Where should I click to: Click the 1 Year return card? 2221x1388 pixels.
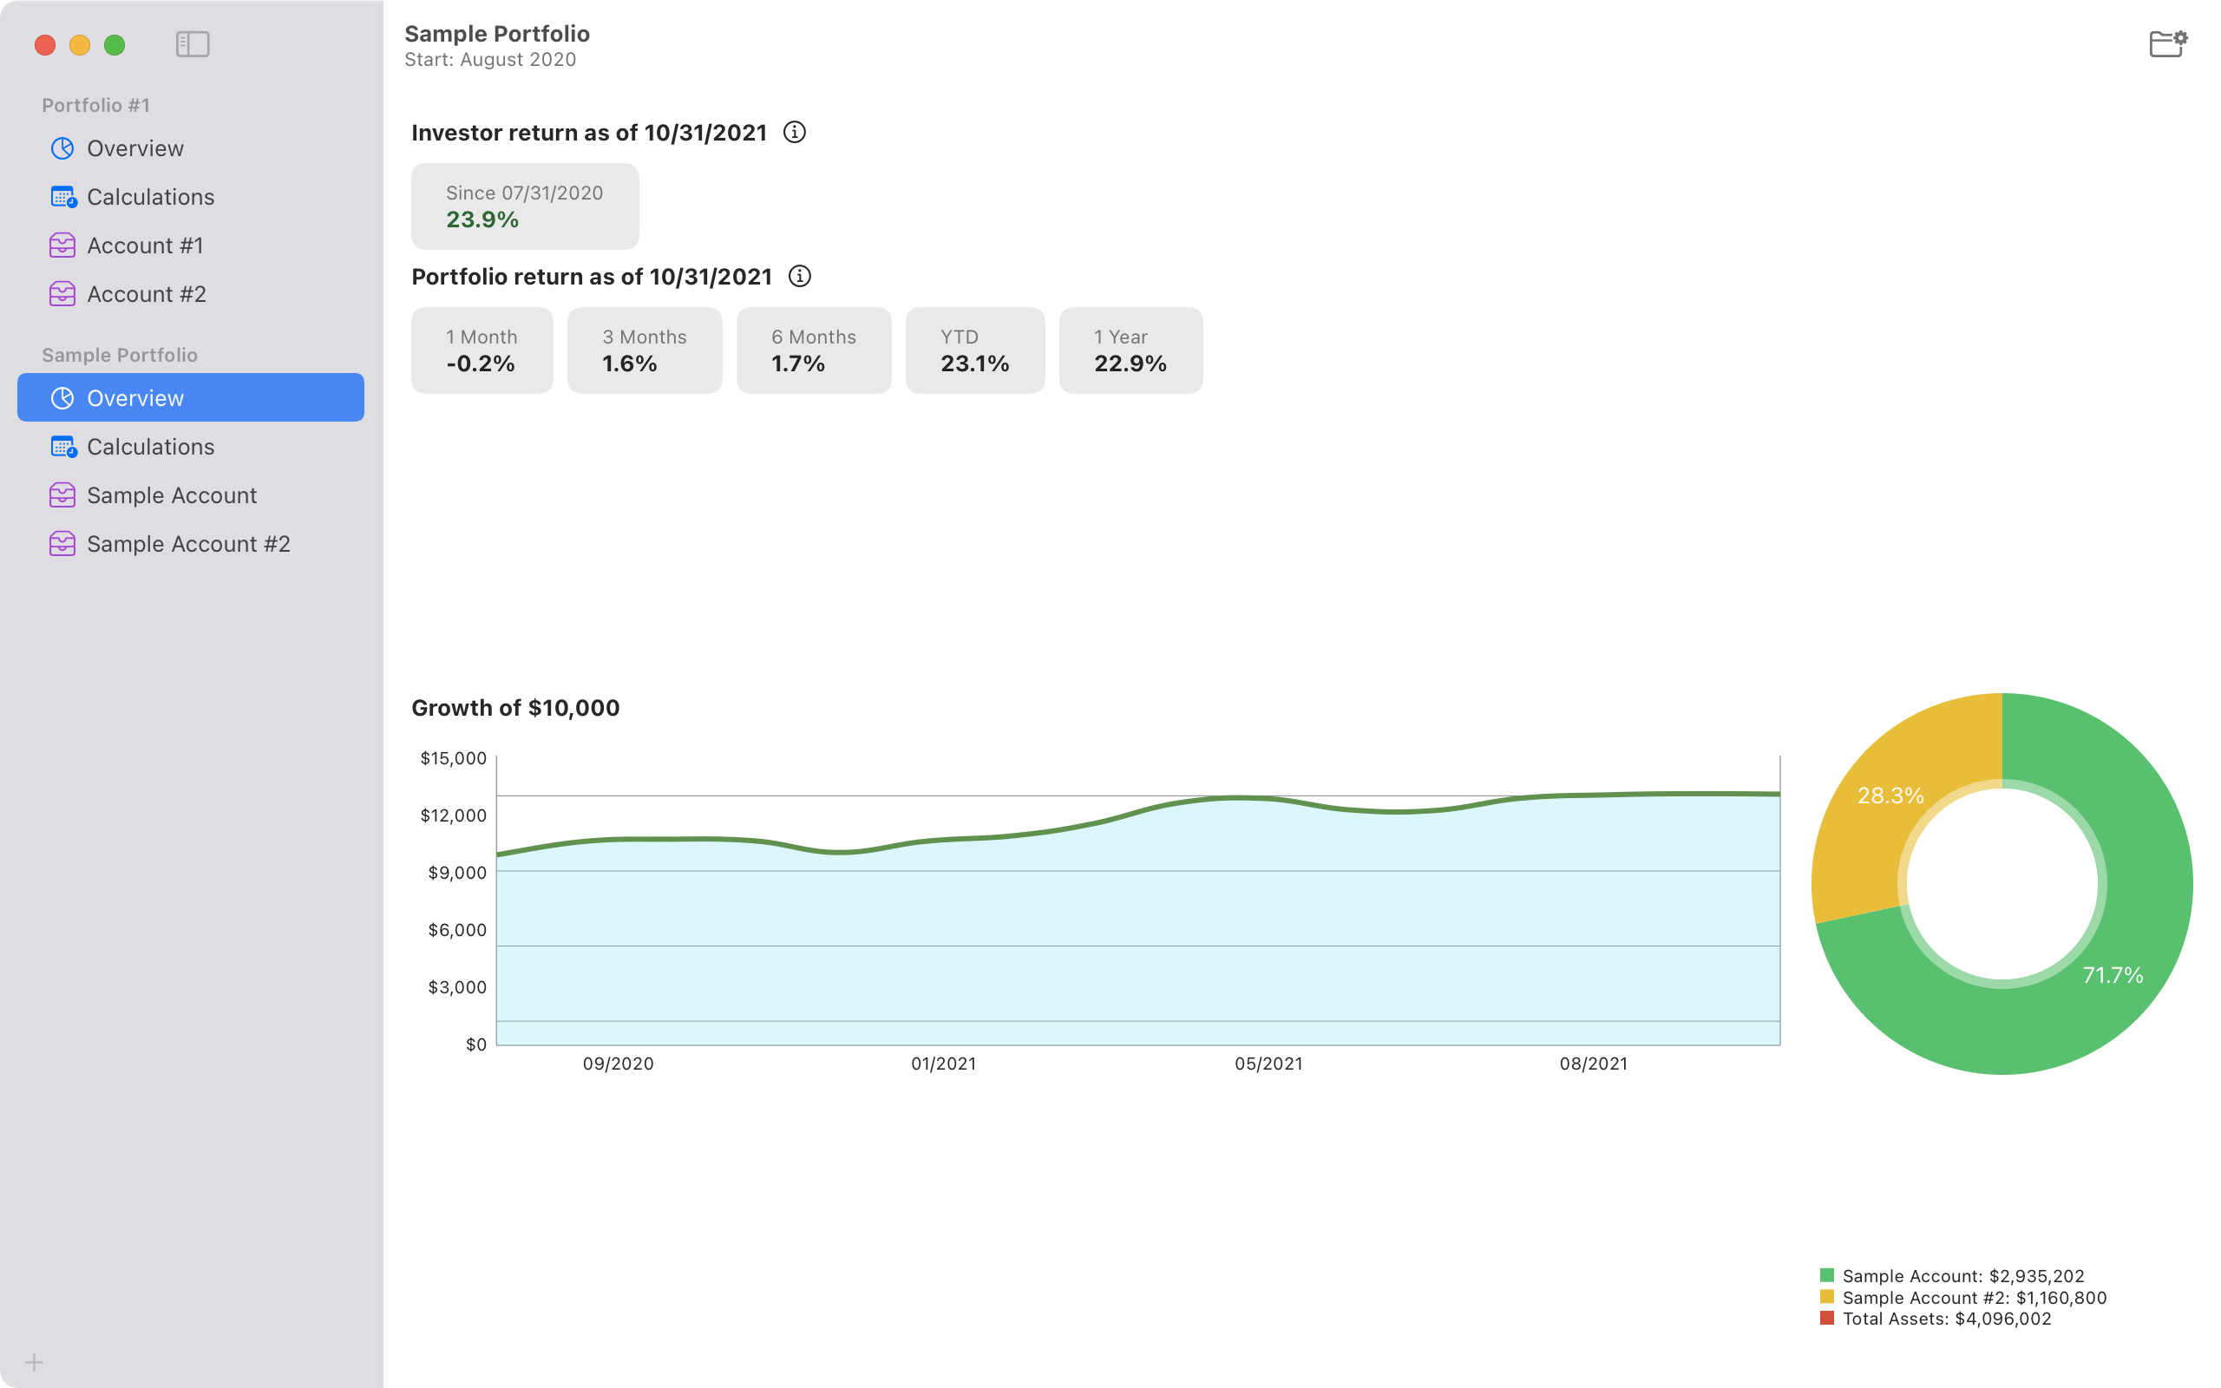1130,350
